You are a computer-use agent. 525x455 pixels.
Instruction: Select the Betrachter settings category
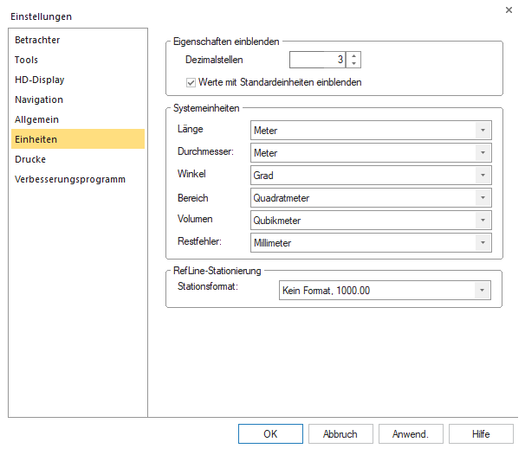pyautogui.click(x=37, y=40)
